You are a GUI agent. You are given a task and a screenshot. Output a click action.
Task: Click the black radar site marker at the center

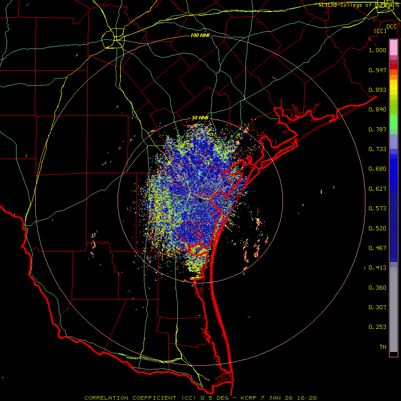coord(200,200)
